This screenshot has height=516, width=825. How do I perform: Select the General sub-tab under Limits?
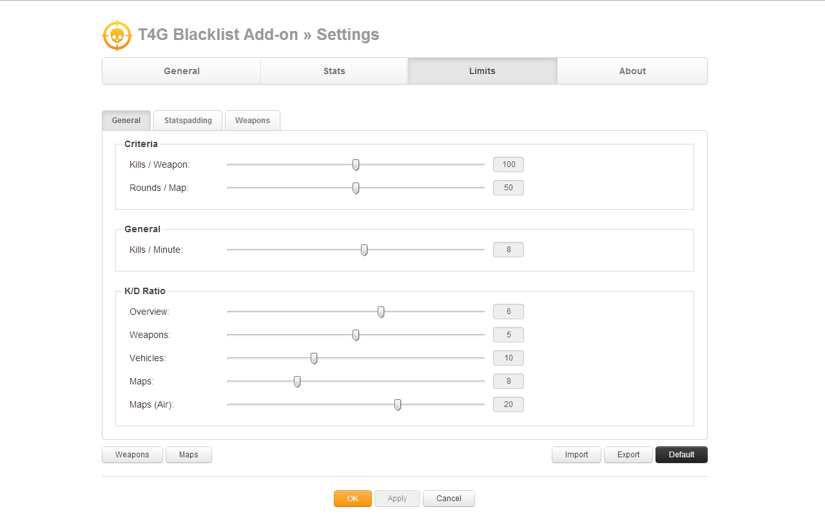(x=126, y=121)
